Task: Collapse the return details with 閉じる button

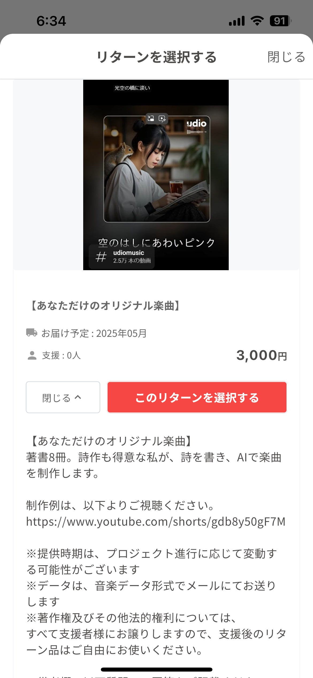Action: point(63,397)
